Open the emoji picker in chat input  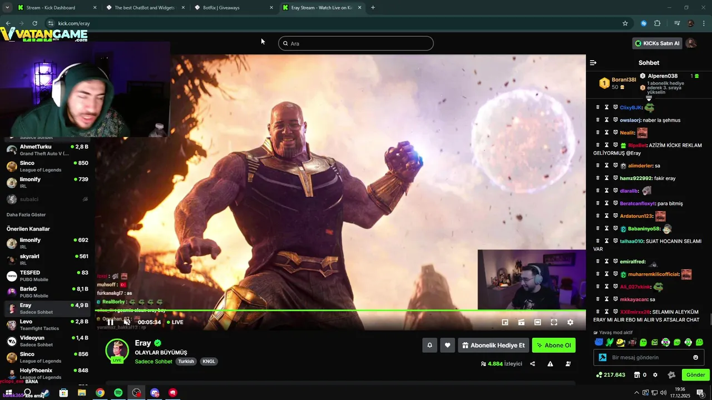coord(695,357)
